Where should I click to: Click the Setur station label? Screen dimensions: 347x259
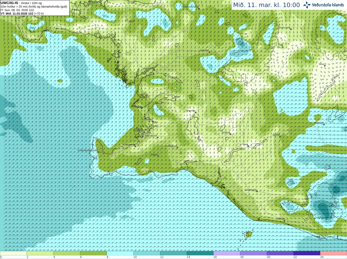coord(322,64)
